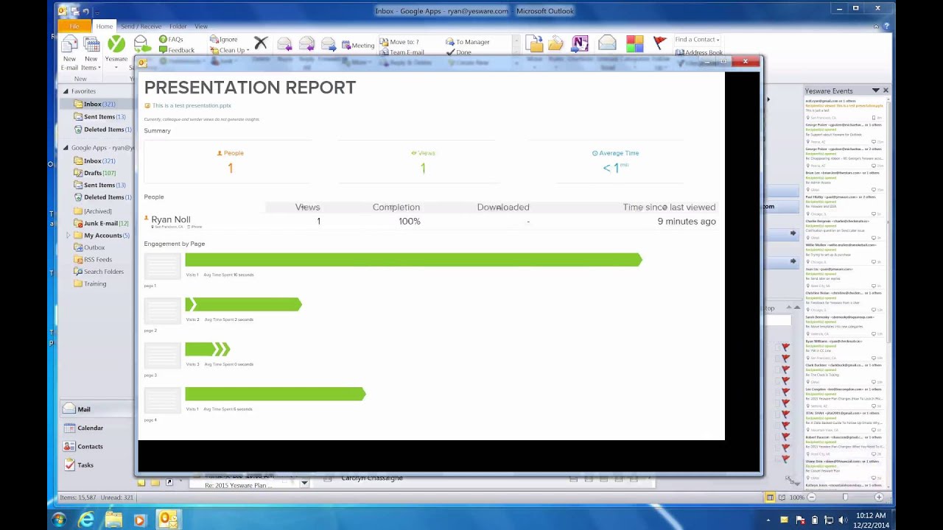Image resolution: width=943 pixels, height=530 pixels.
Task: Click the Forward envelope icon
Action: [x=329, y=45]
